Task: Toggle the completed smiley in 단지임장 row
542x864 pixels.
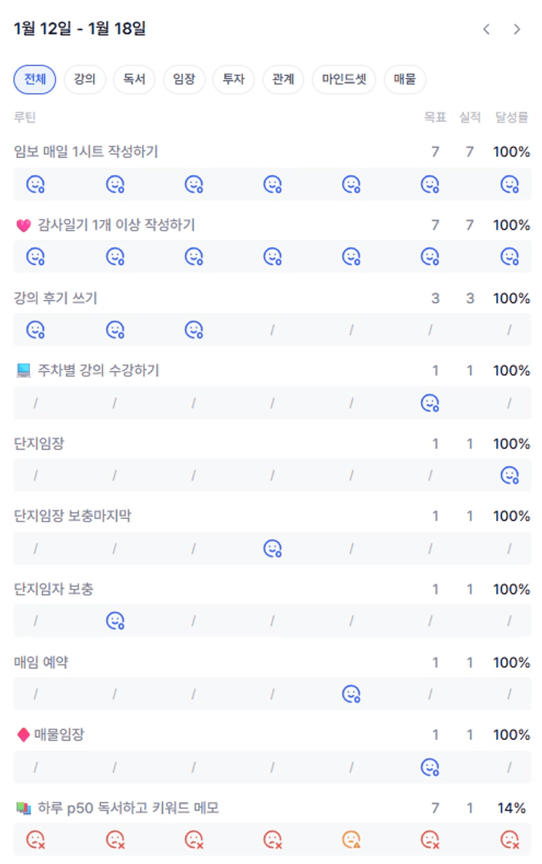Action: click(x=509, y=476)
